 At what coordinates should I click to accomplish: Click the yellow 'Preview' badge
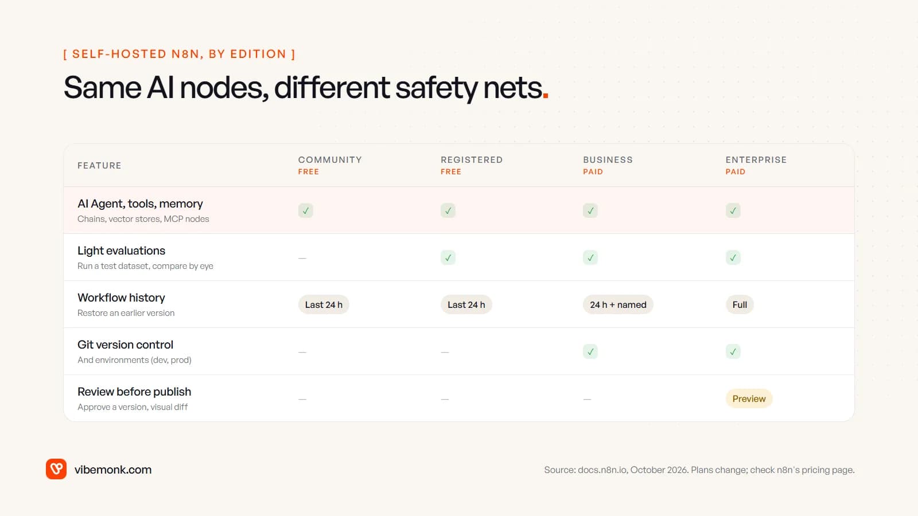[x=749, y=398]
